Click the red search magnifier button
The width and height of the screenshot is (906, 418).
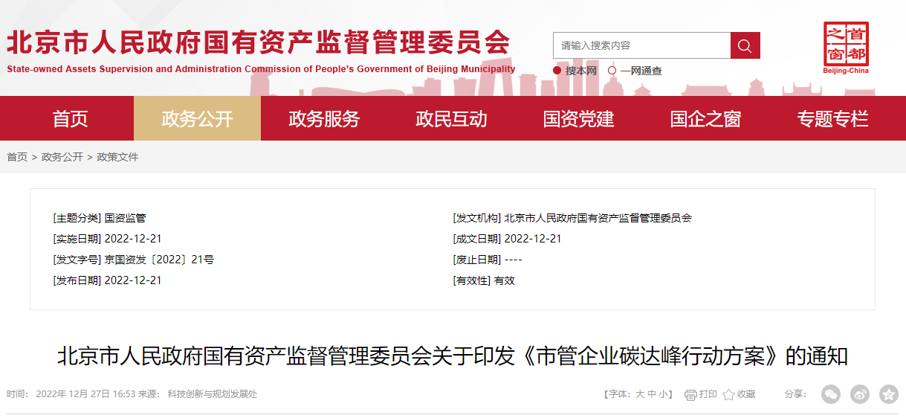click(745, 45)
